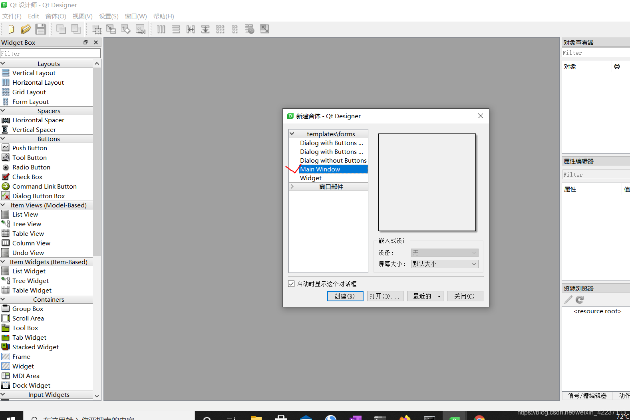Click the Open form folder icon
This screenshot has height=420, width=630.
(26, 29)
